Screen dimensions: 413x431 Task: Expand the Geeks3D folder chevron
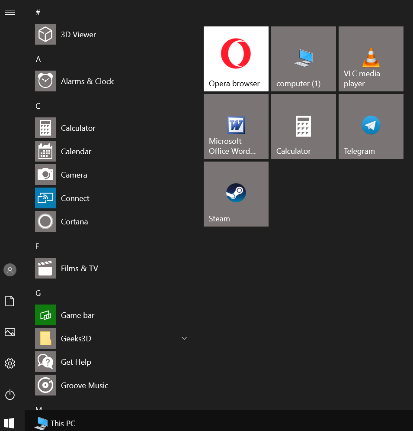(x=184, y=338)
